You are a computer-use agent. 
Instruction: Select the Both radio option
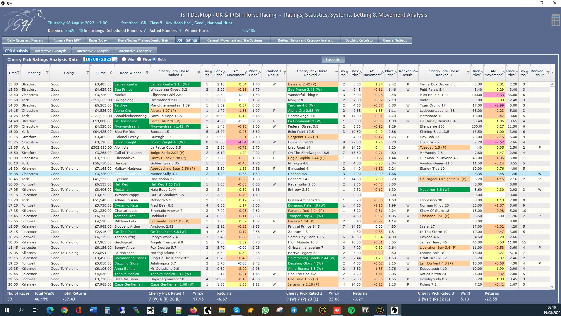(x=155, y=59)
